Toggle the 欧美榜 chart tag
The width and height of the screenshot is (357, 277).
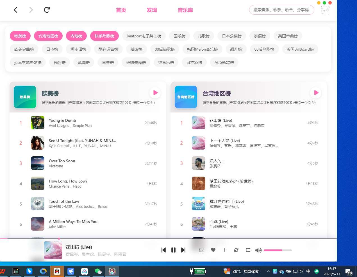(x=20, y=36)
